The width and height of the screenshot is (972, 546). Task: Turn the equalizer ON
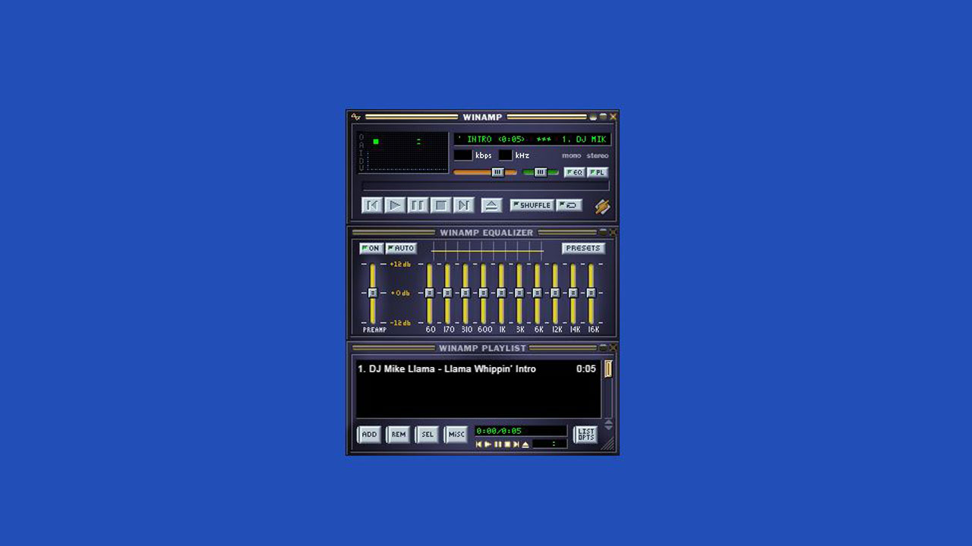pos(371,248)
